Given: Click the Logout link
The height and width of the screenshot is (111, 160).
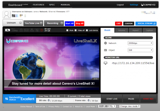Looking at the screenshot, I should 120,5.
